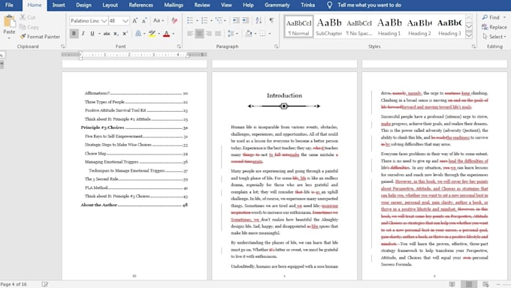This screenshot has height=288, width=511.
Task: Click the Cut command
Action: [28, 17]
